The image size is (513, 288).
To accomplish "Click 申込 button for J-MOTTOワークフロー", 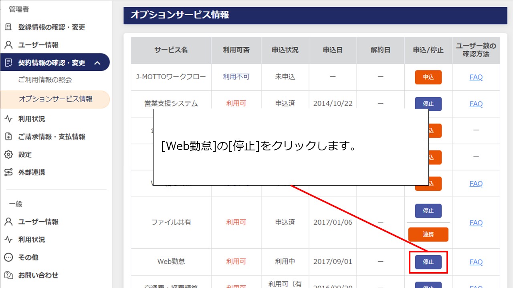I will tap(428, 77).
